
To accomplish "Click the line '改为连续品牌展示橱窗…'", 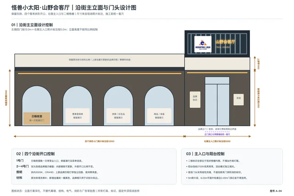I will click(x=62, y=167).
